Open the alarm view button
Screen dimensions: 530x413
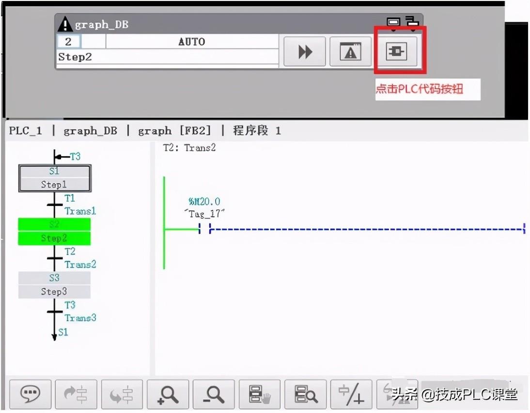coord(350,51)
